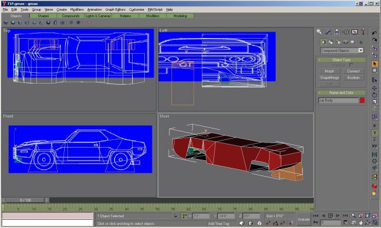Collapse the Object Type rollout

pos(341,60)
